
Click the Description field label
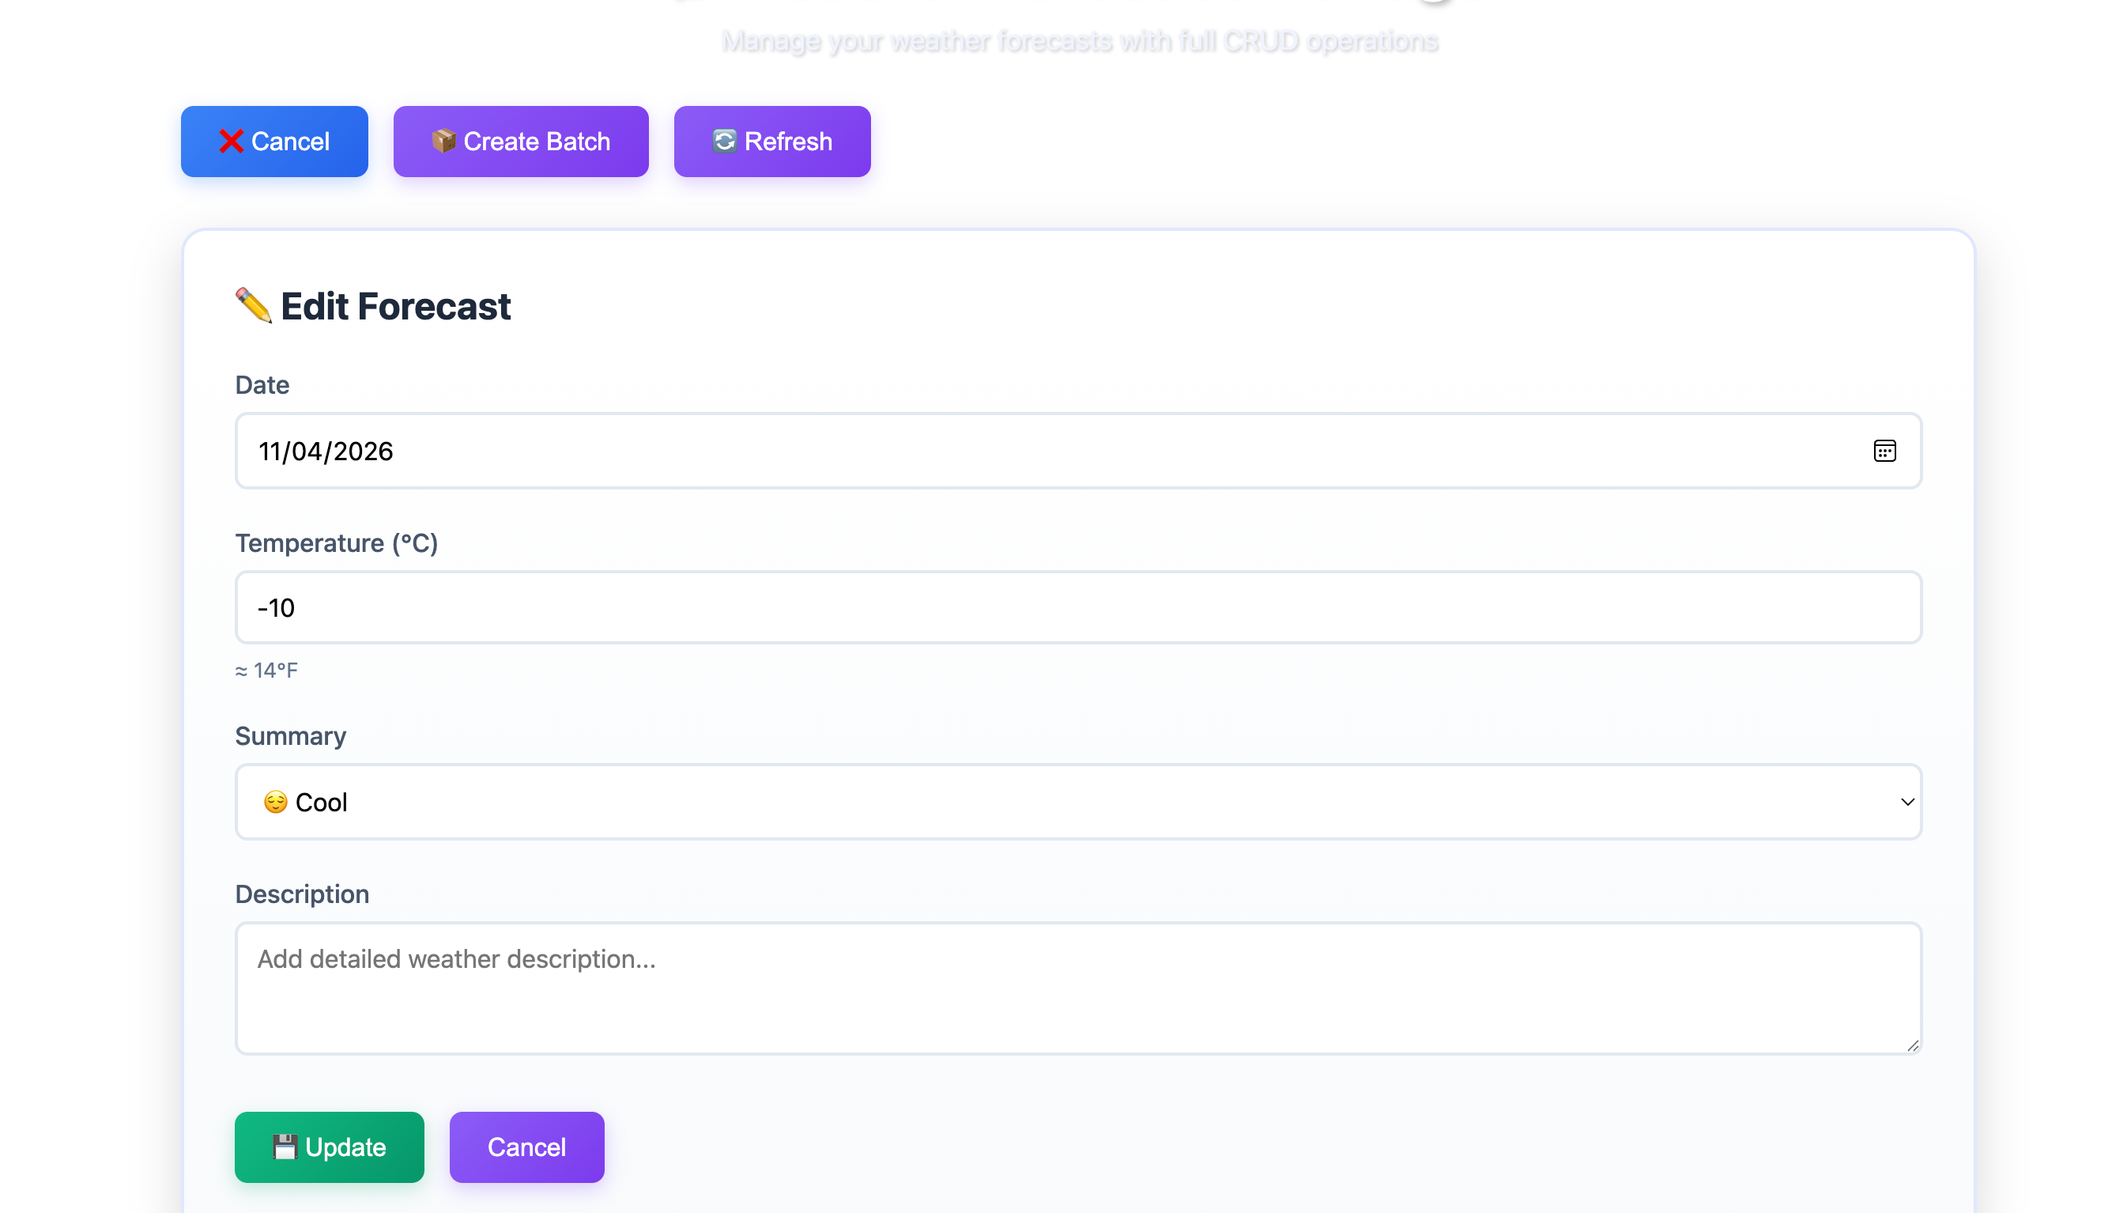tap(302, 895)
